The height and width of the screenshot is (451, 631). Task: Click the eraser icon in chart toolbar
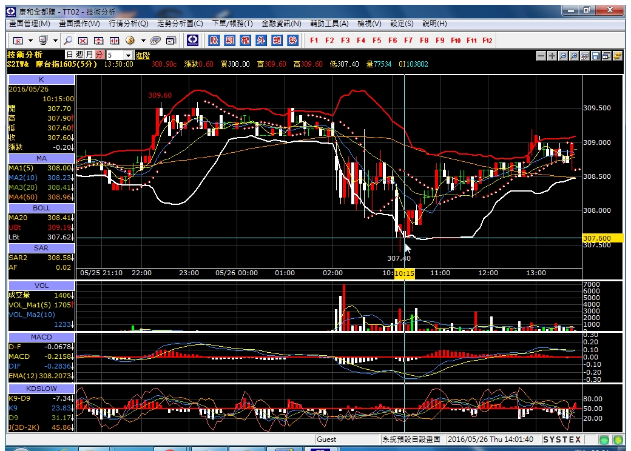585,56
